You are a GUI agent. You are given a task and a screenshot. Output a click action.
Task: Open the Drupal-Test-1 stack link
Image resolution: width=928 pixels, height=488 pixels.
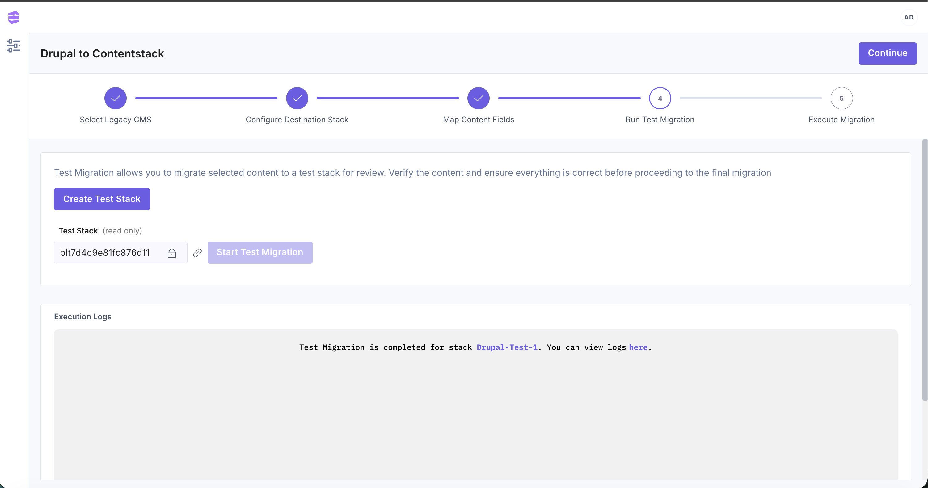tap(507, 347)
